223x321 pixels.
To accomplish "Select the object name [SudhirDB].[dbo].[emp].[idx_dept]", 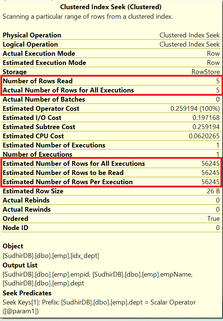I will [51, 256].
